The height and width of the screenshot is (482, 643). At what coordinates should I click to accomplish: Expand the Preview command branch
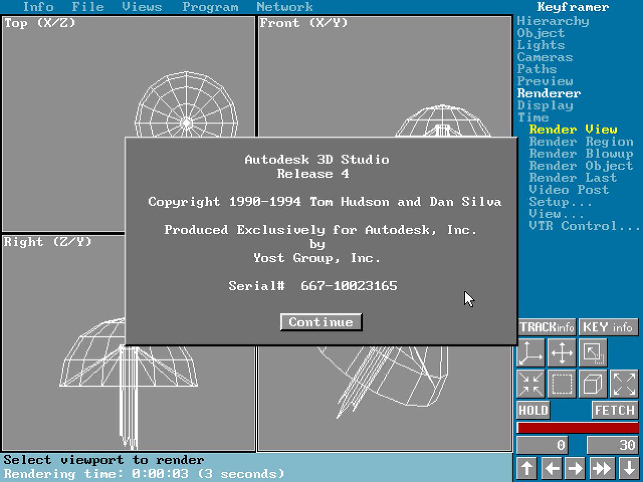click(545, 81)
